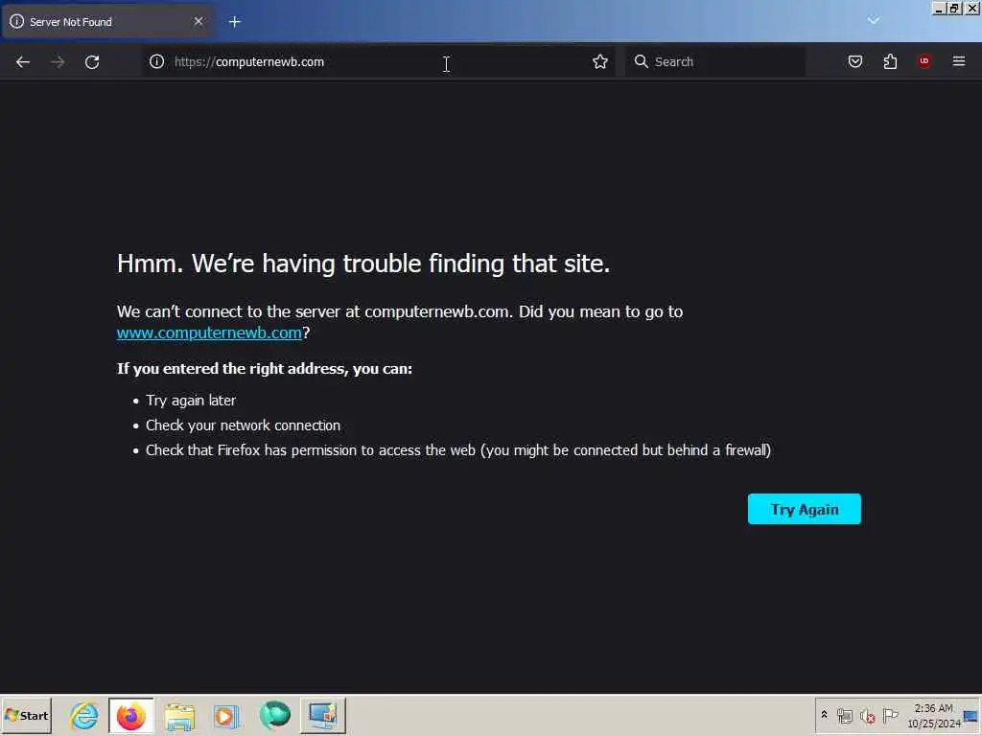Reload the current page
This screenshot has height=736, width=982.
(92, 62)
